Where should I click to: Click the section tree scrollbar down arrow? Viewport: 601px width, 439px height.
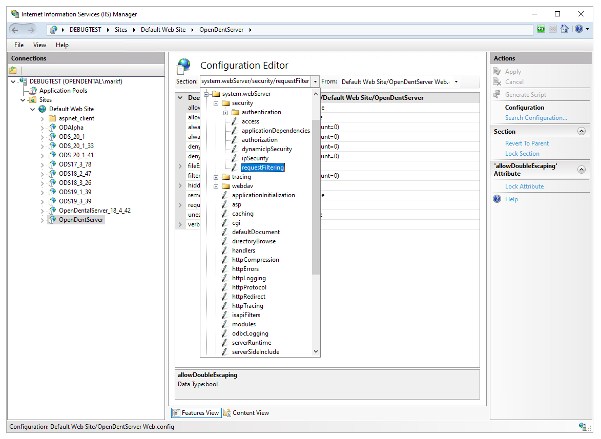(316, 351)
